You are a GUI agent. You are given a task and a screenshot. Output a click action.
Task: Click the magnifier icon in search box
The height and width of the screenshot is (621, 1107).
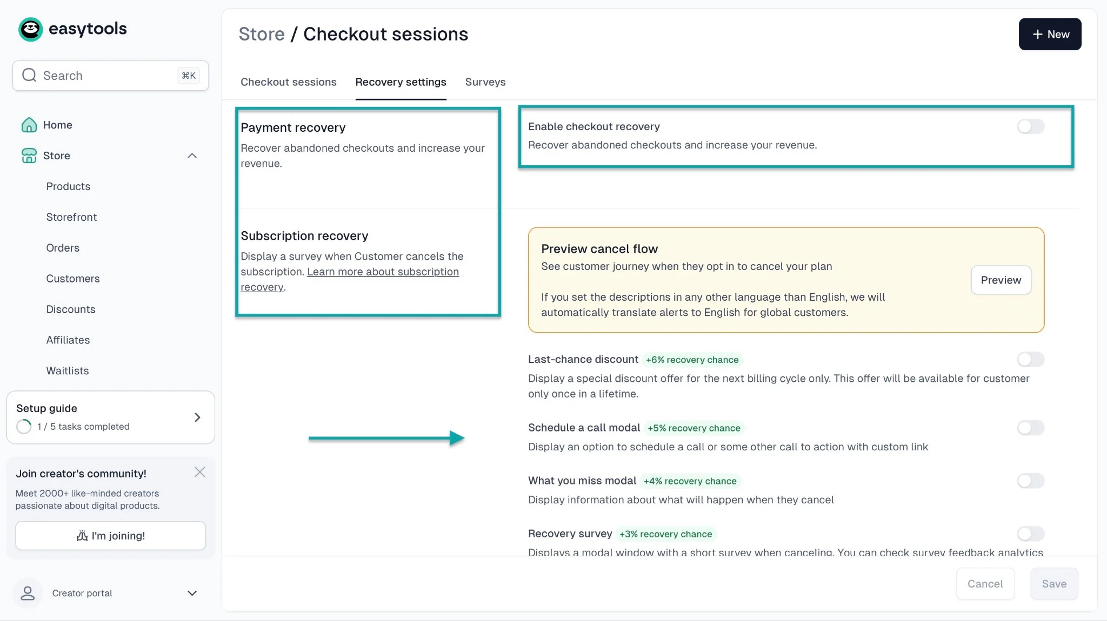point(29,75)
